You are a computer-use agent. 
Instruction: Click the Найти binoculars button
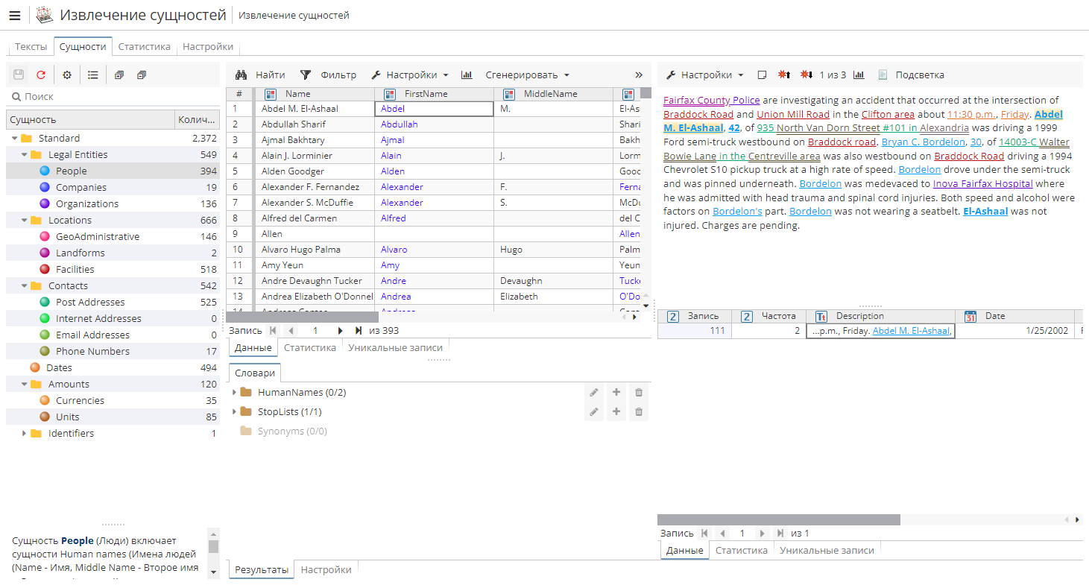tap(260, 75)
